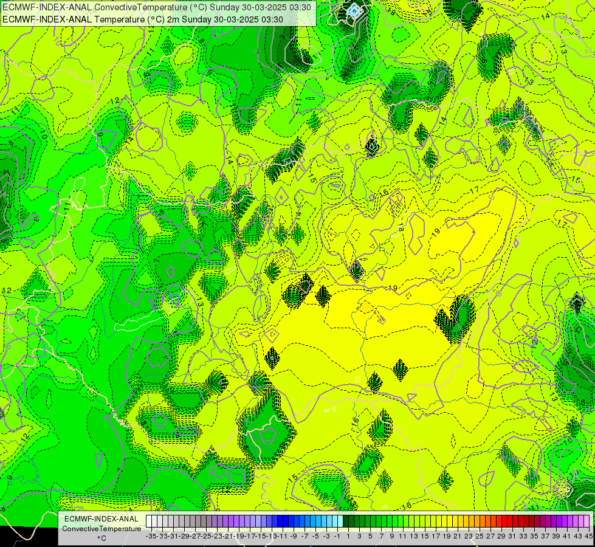The height and width of the screenshot is (547, 595).
Task: Click the '°C' unit label in legend
Action: [101, 538]
